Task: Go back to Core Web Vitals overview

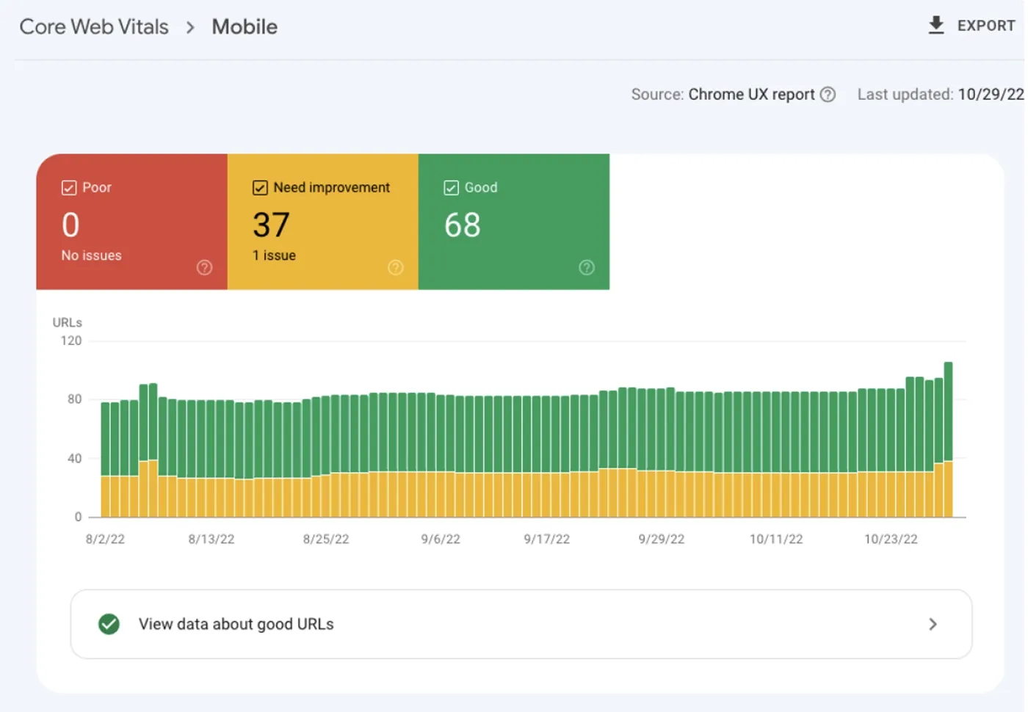Action: coord(94,26)
